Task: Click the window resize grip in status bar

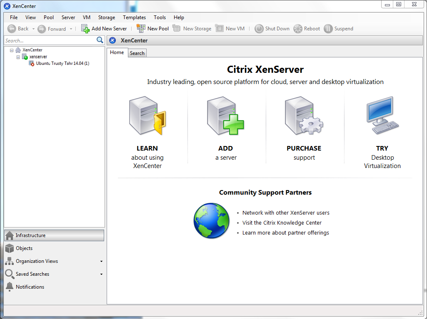Action: pyautogui.click(x=420, y=312)
